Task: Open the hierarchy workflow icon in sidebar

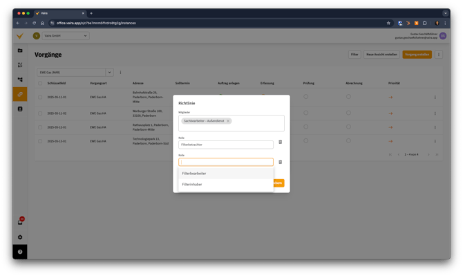Action: click(20, 80)
